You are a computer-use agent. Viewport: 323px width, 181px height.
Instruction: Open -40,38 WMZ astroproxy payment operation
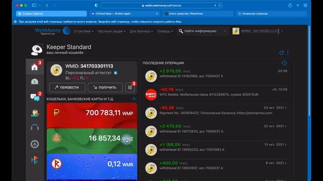(x=216, y=113)
